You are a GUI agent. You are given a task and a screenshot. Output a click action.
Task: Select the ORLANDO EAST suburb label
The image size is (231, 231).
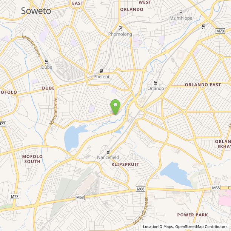click(203, 85)
